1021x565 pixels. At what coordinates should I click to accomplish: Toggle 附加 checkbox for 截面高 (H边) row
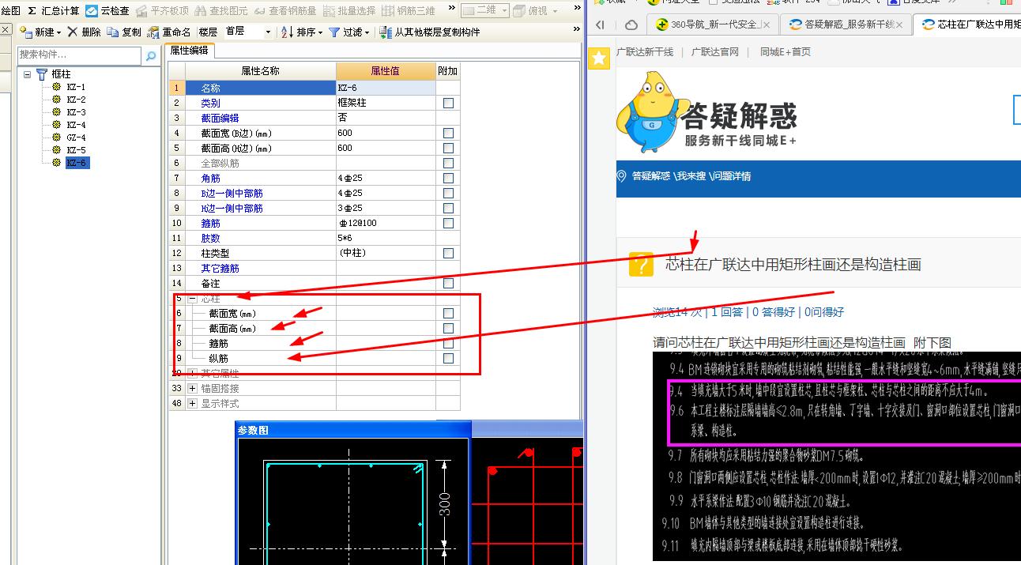coord(448,148)
